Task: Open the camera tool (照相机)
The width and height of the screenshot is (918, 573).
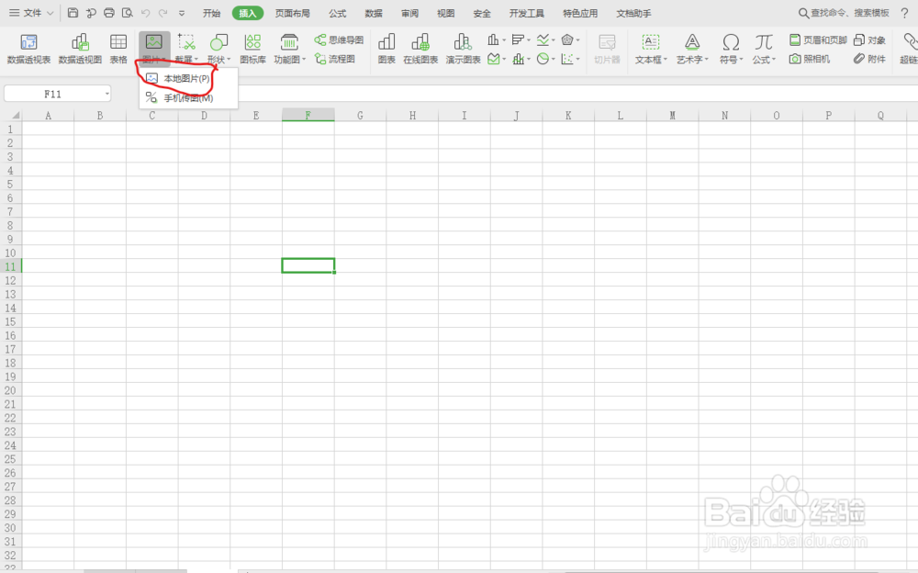Action: [809, 59]
